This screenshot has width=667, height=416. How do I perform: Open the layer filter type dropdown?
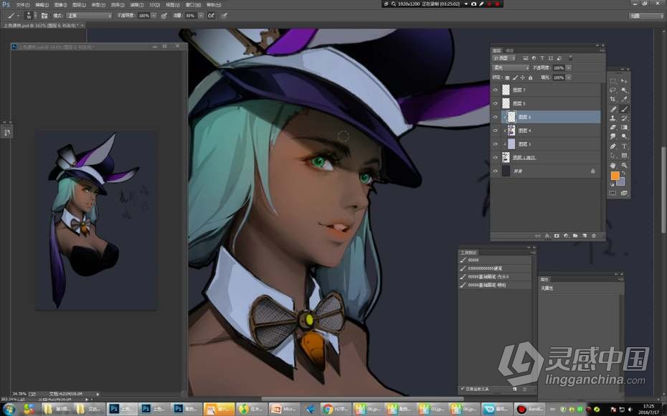pos(504,58)
